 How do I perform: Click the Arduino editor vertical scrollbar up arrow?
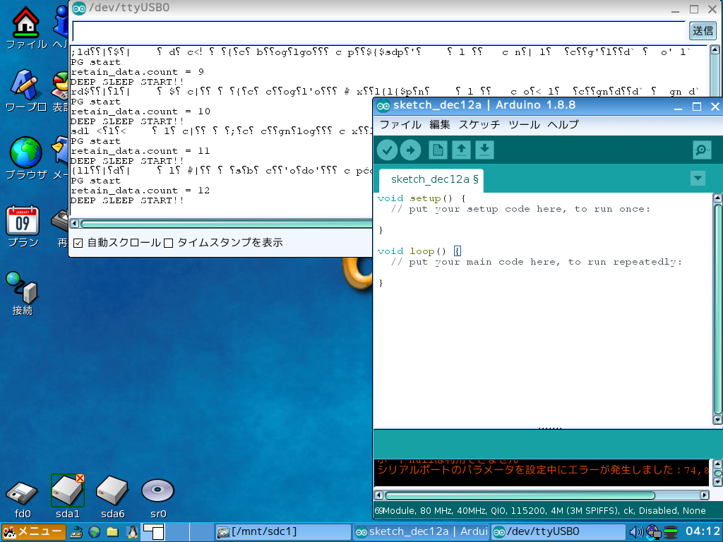717,198
